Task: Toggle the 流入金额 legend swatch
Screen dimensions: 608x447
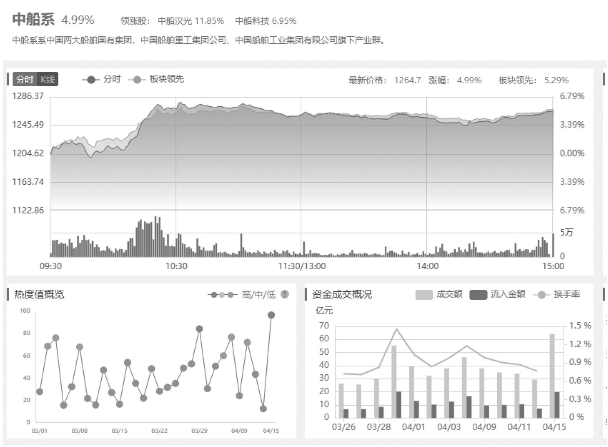Action: 497,294
